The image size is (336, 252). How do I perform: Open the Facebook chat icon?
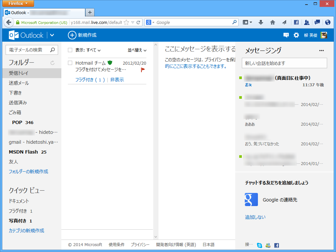pos(276,245)
